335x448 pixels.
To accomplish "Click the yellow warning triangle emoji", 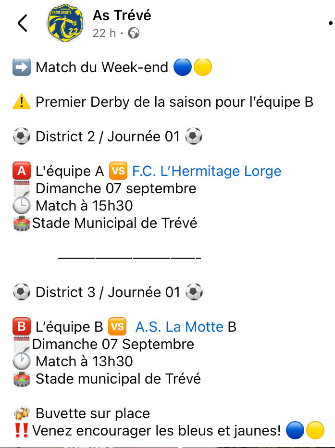I will pyautogui.click(x=22, y=102).
